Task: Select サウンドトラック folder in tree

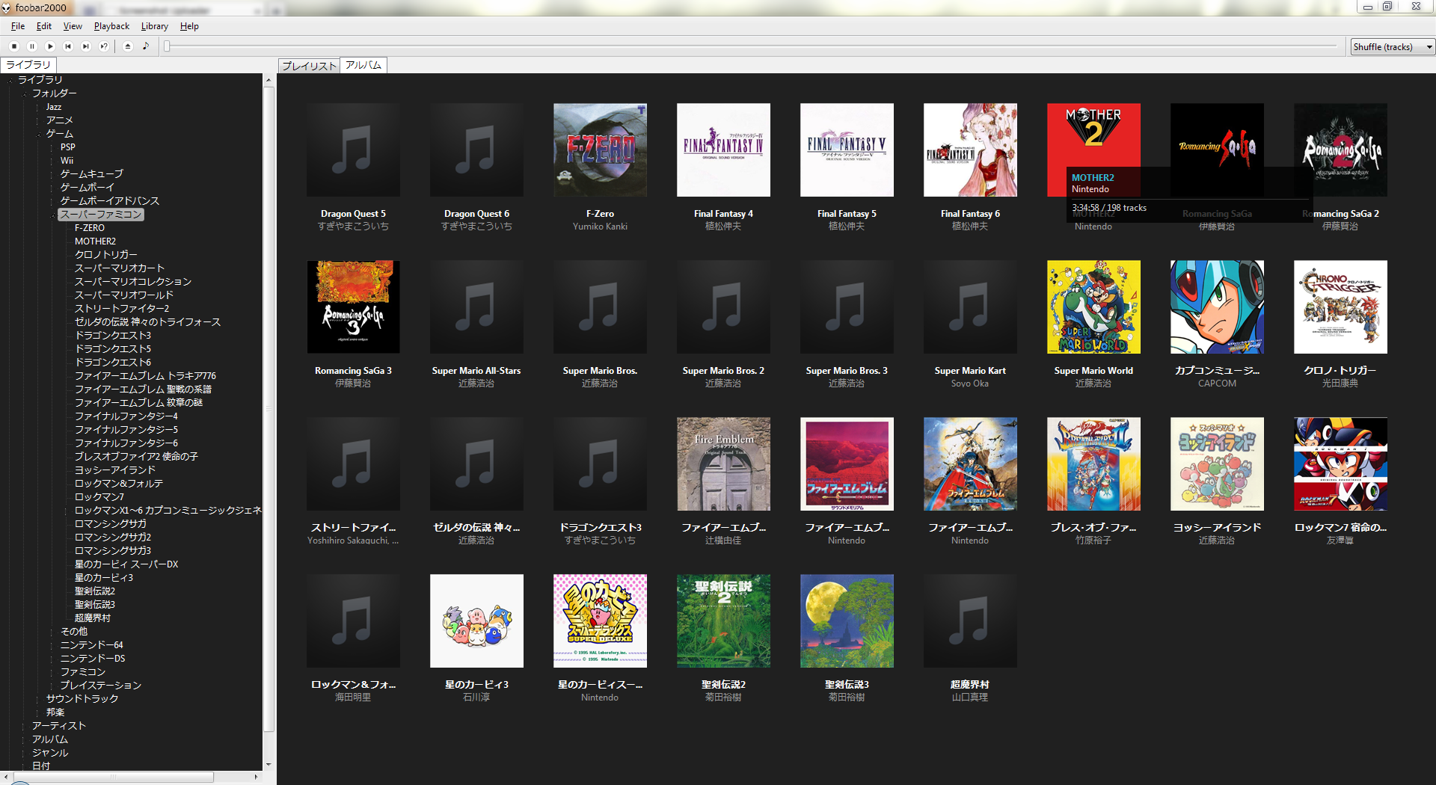Action: point(82,699)
